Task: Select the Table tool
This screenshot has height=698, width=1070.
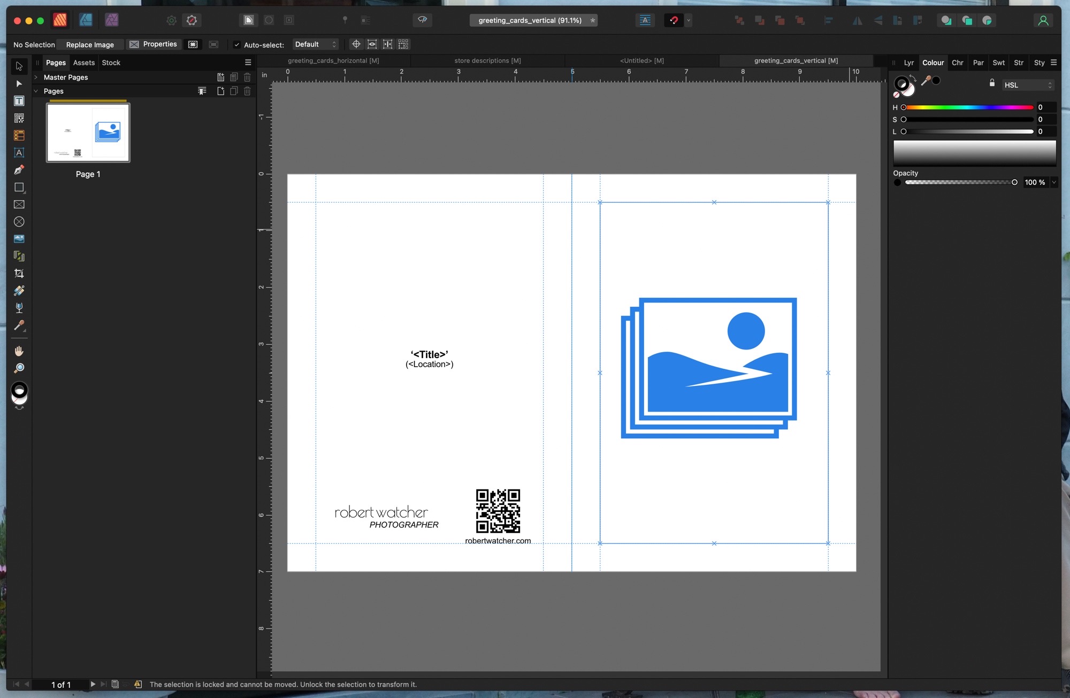Action: 19,135
